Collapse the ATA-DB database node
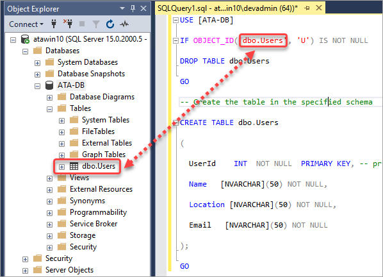Image resolution: width=383 pixels, height=277 pixels. click(x=37, y=86)
